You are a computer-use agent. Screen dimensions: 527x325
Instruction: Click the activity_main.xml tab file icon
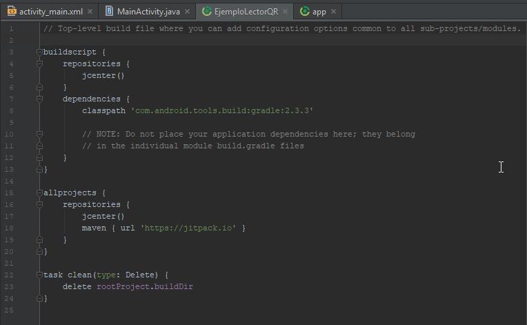tap(12, 12)
